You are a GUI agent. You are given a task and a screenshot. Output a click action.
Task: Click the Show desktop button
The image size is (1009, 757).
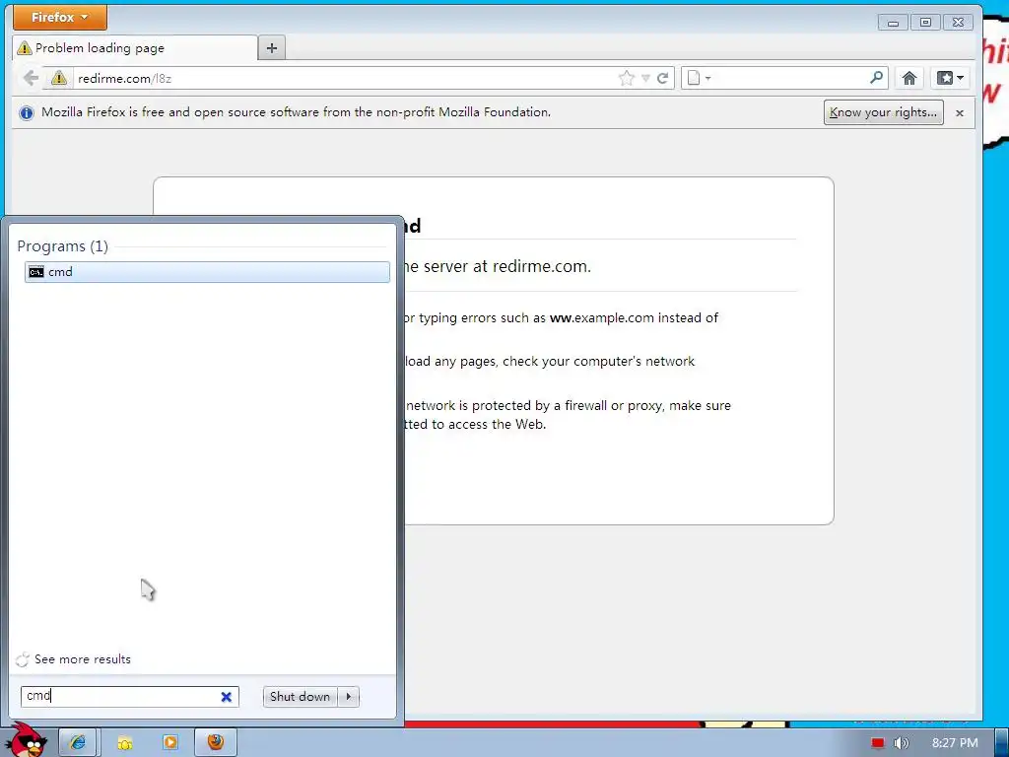(x=1001, y=743)
